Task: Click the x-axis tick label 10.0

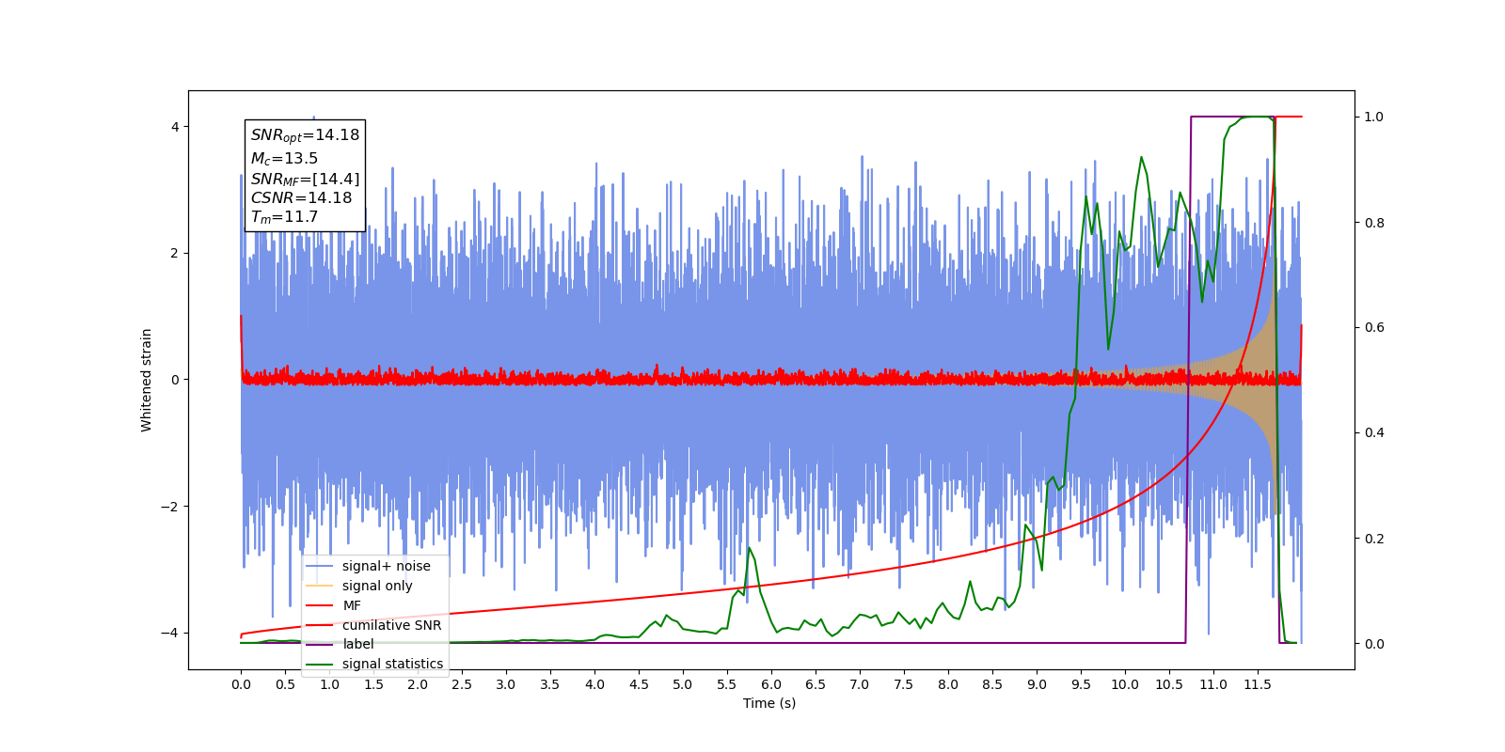Action: coord(1125,684)
